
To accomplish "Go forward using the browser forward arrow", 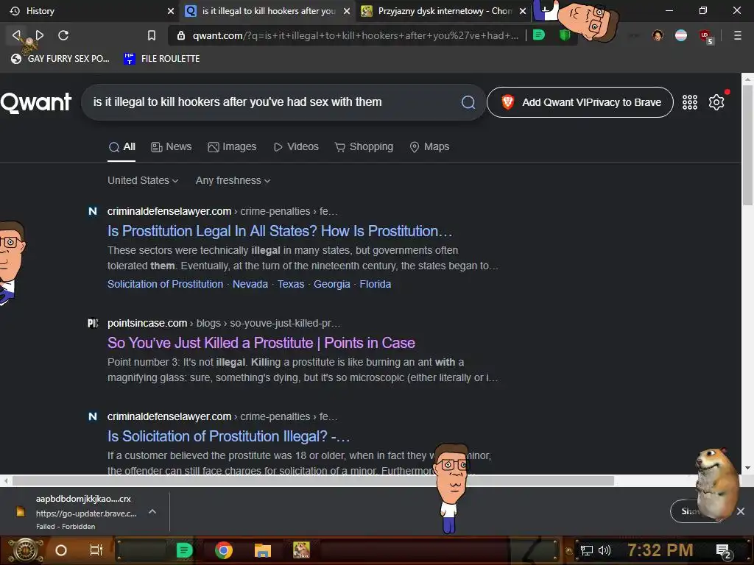I will 40,35.
